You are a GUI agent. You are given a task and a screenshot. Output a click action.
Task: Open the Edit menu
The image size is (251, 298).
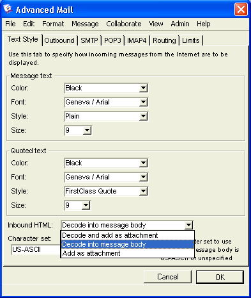[x=29, y=24]
